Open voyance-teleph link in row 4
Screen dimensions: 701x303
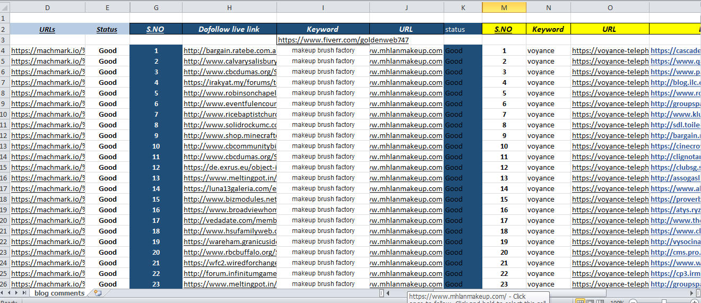[610, 50]
